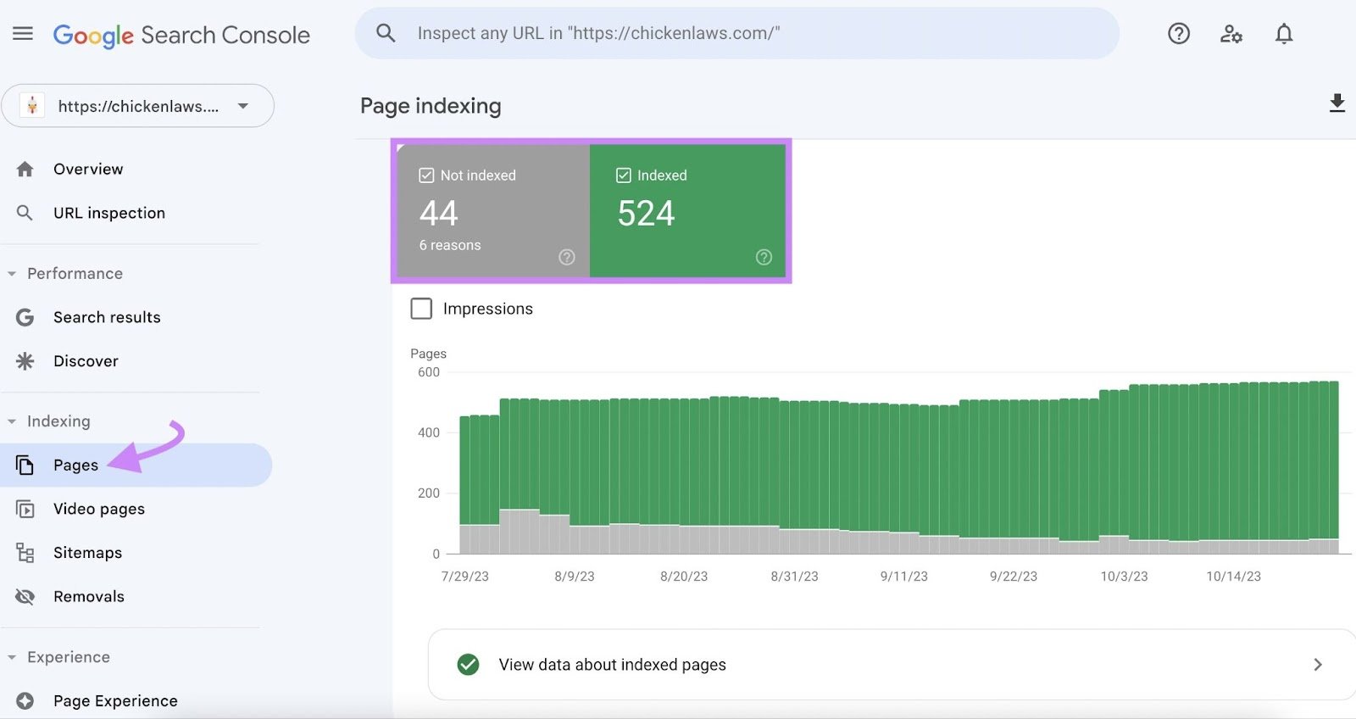Click the Video pages icon

click(x=25, y=509)
